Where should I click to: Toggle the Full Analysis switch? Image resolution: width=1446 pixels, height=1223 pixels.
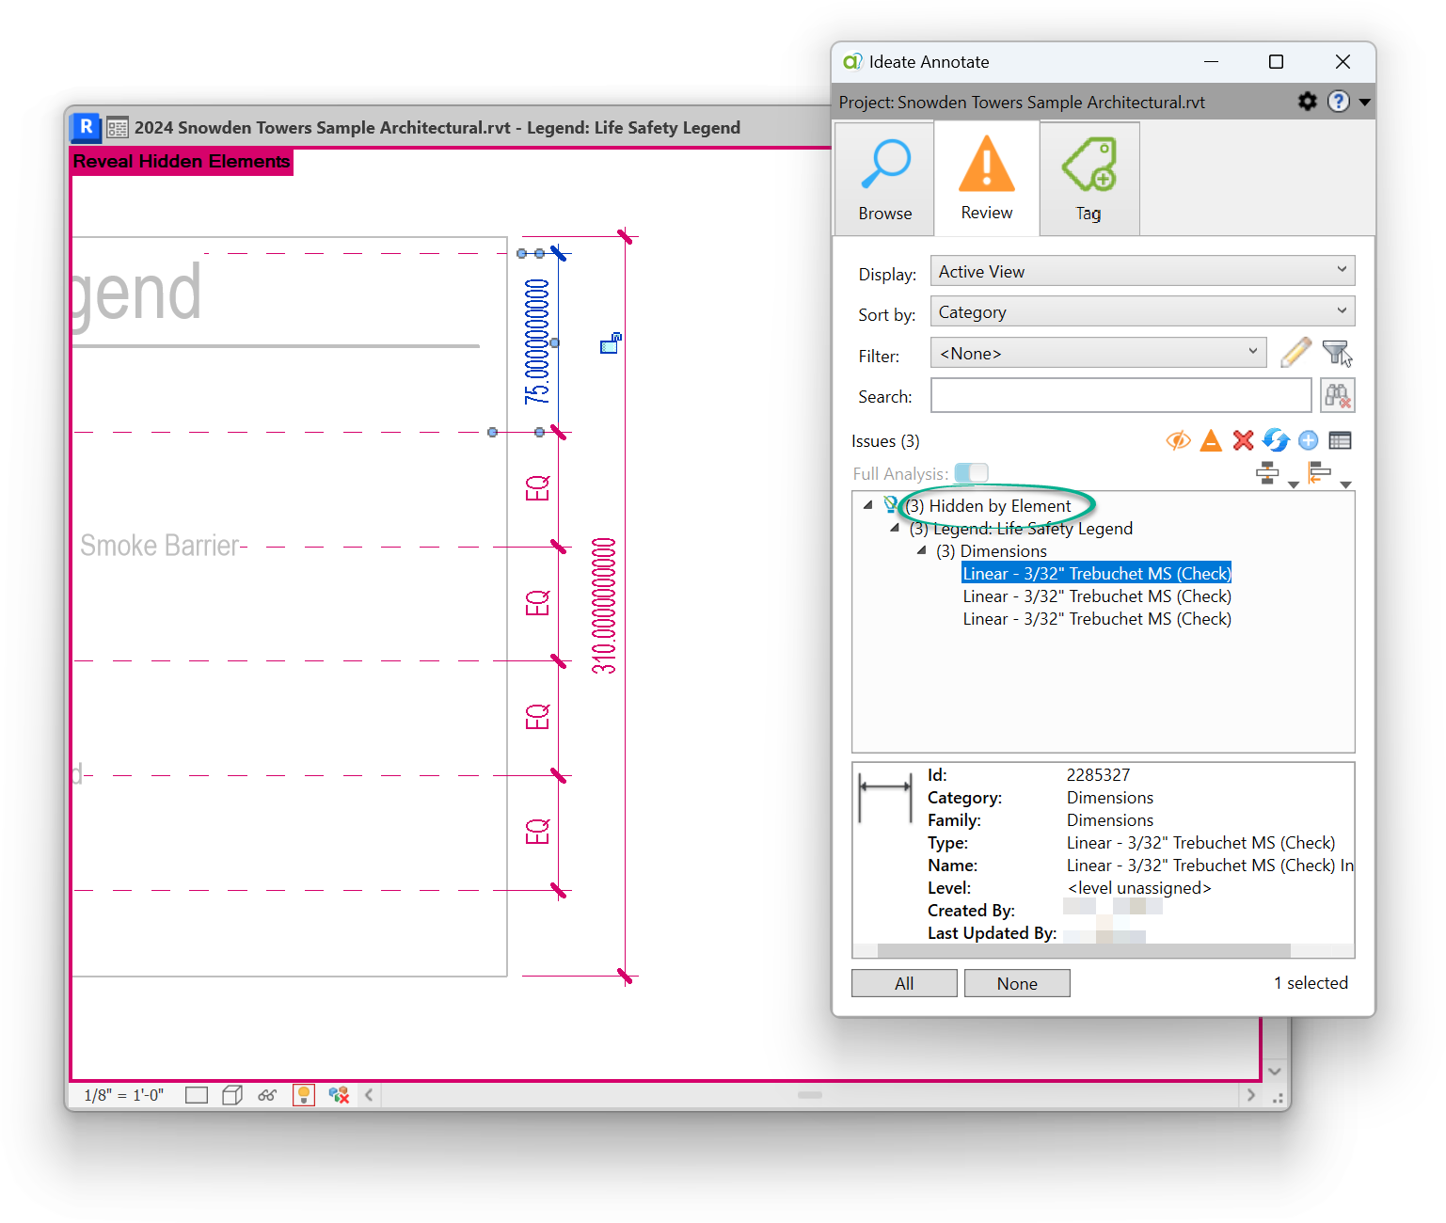point(971,472)
